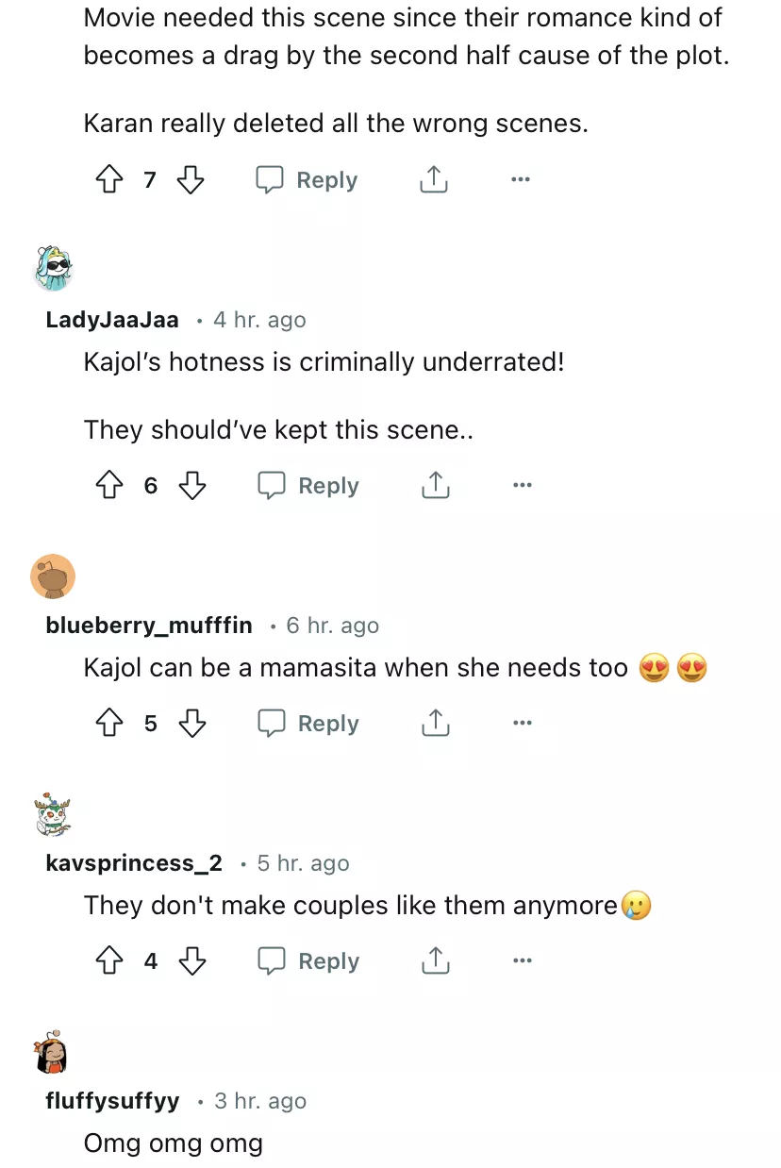Open fluffysuffyy's user profile link
The height and width of the screenshot is (1168, 781).
click(112, 1101)
